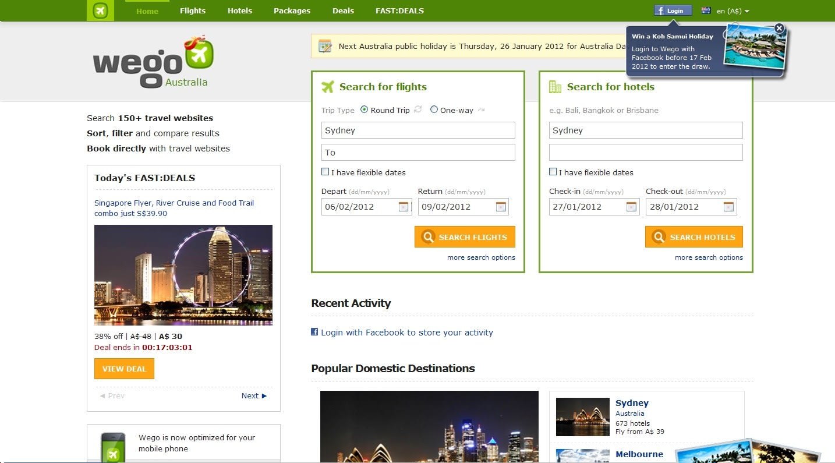Go to Prev deal
The width and height of the screenshot is (835, 463).
pos(112,395)
